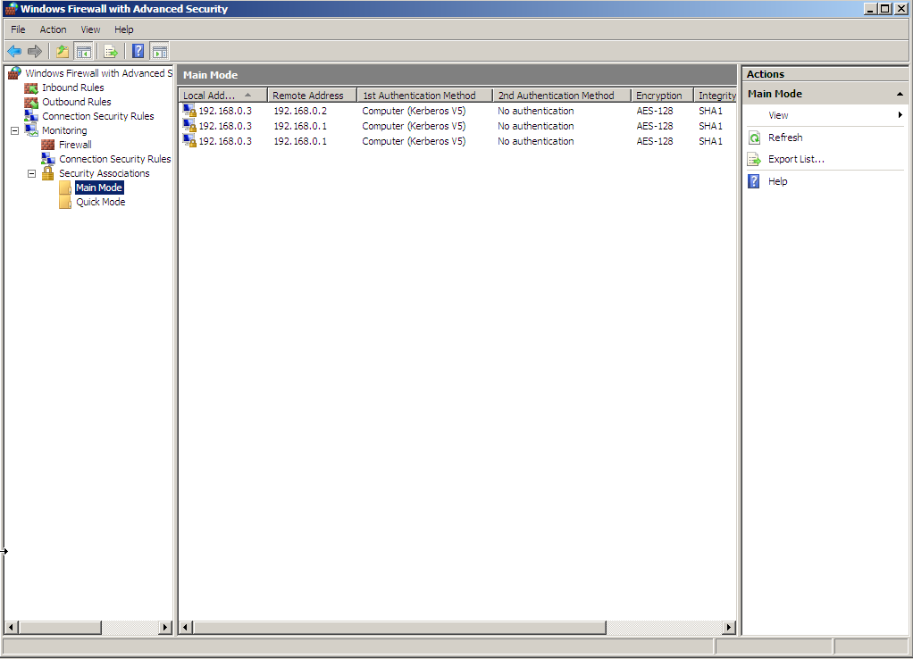This screenshot has height=659, width=913.
Task: Click the Quick Mode folder icon
Action: tap(65, 202)
